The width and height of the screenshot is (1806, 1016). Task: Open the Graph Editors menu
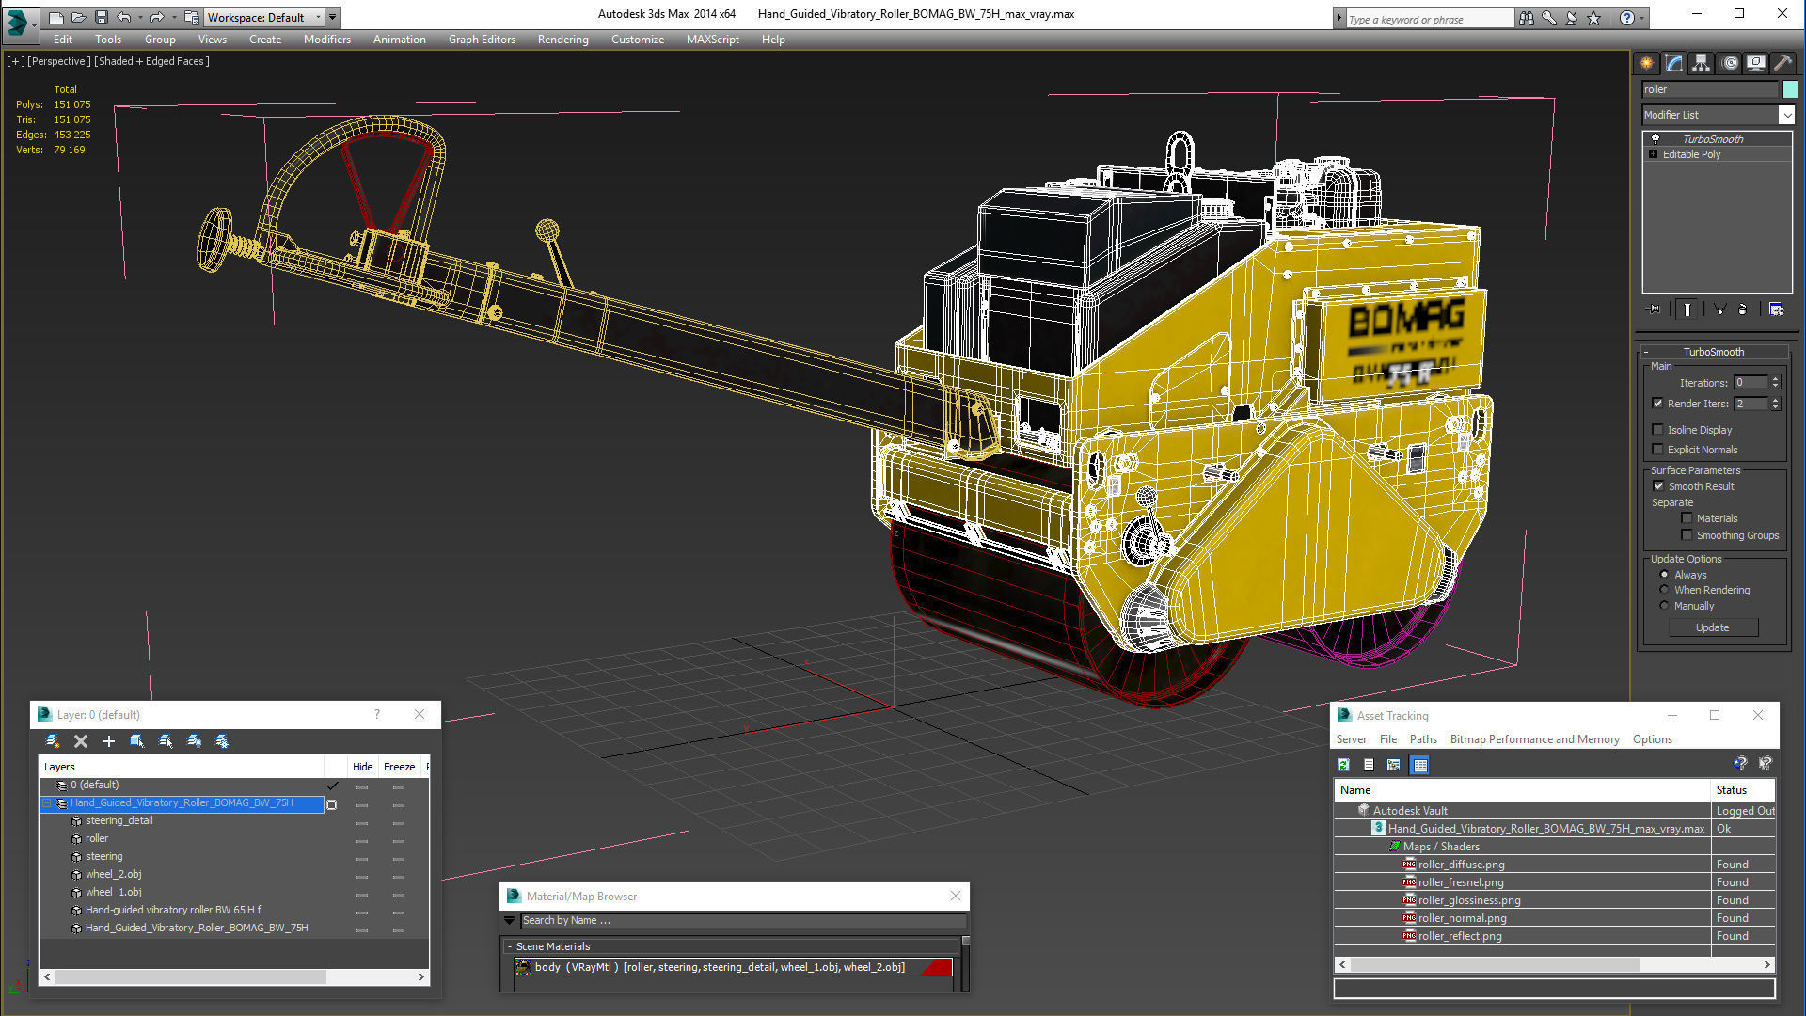click(482, 40)
